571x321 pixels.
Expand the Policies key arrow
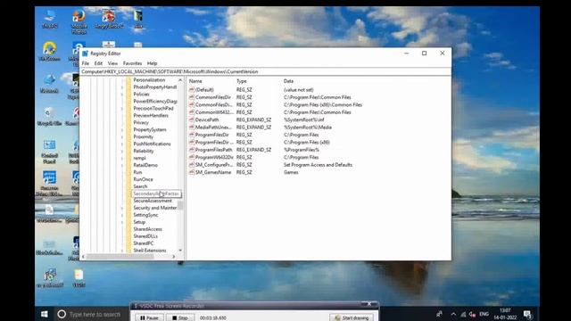[x=122, y=95]
